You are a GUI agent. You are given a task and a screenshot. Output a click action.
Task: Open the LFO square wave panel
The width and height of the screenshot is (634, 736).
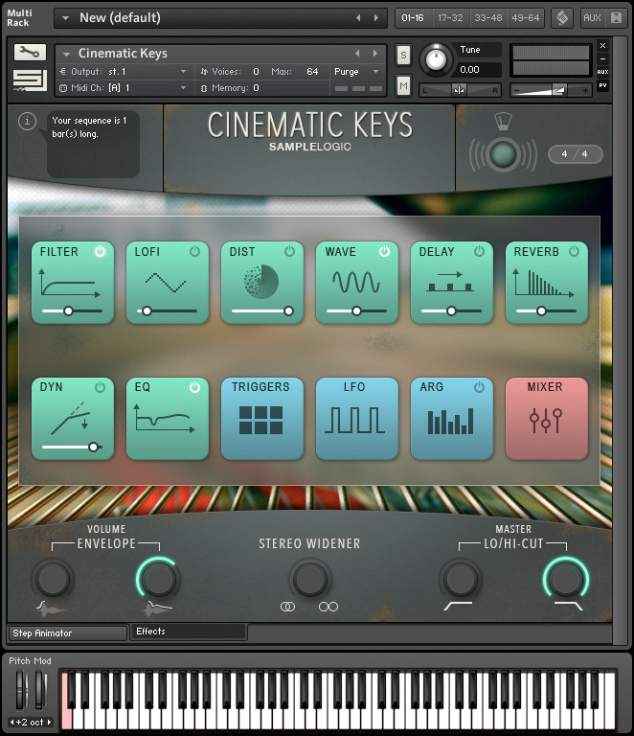[357, 419]
